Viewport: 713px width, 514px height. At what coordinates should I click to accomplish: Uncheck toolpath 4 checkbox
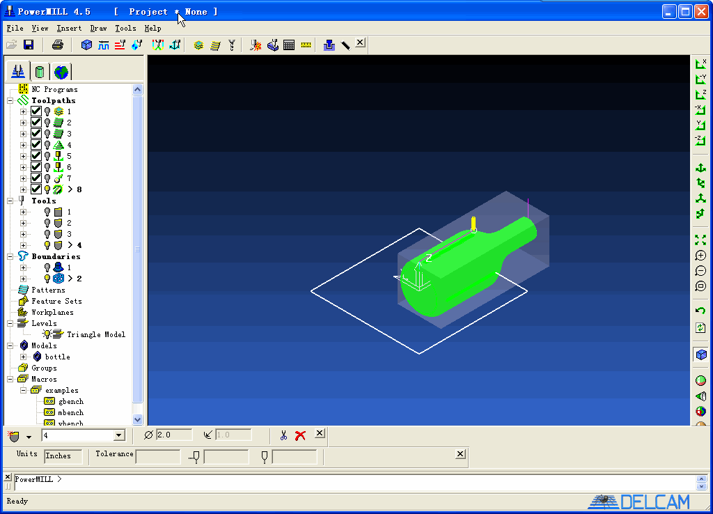click(36, 145)
